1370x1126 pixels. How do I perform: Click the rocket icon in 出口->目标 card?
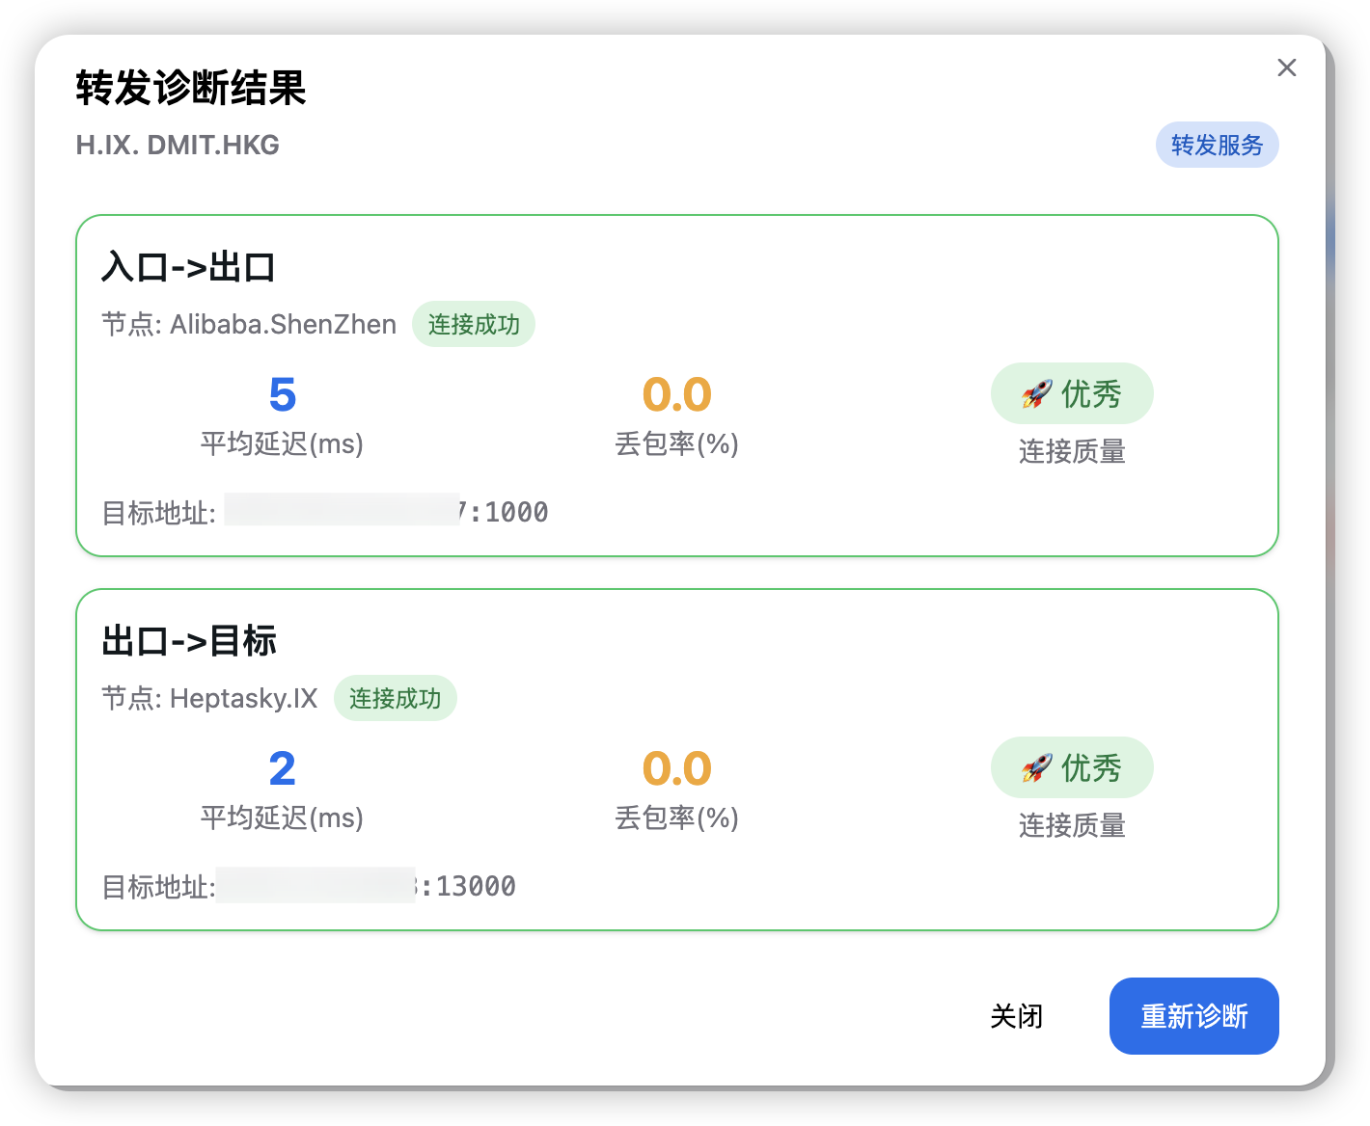(x=1036, y=767)
